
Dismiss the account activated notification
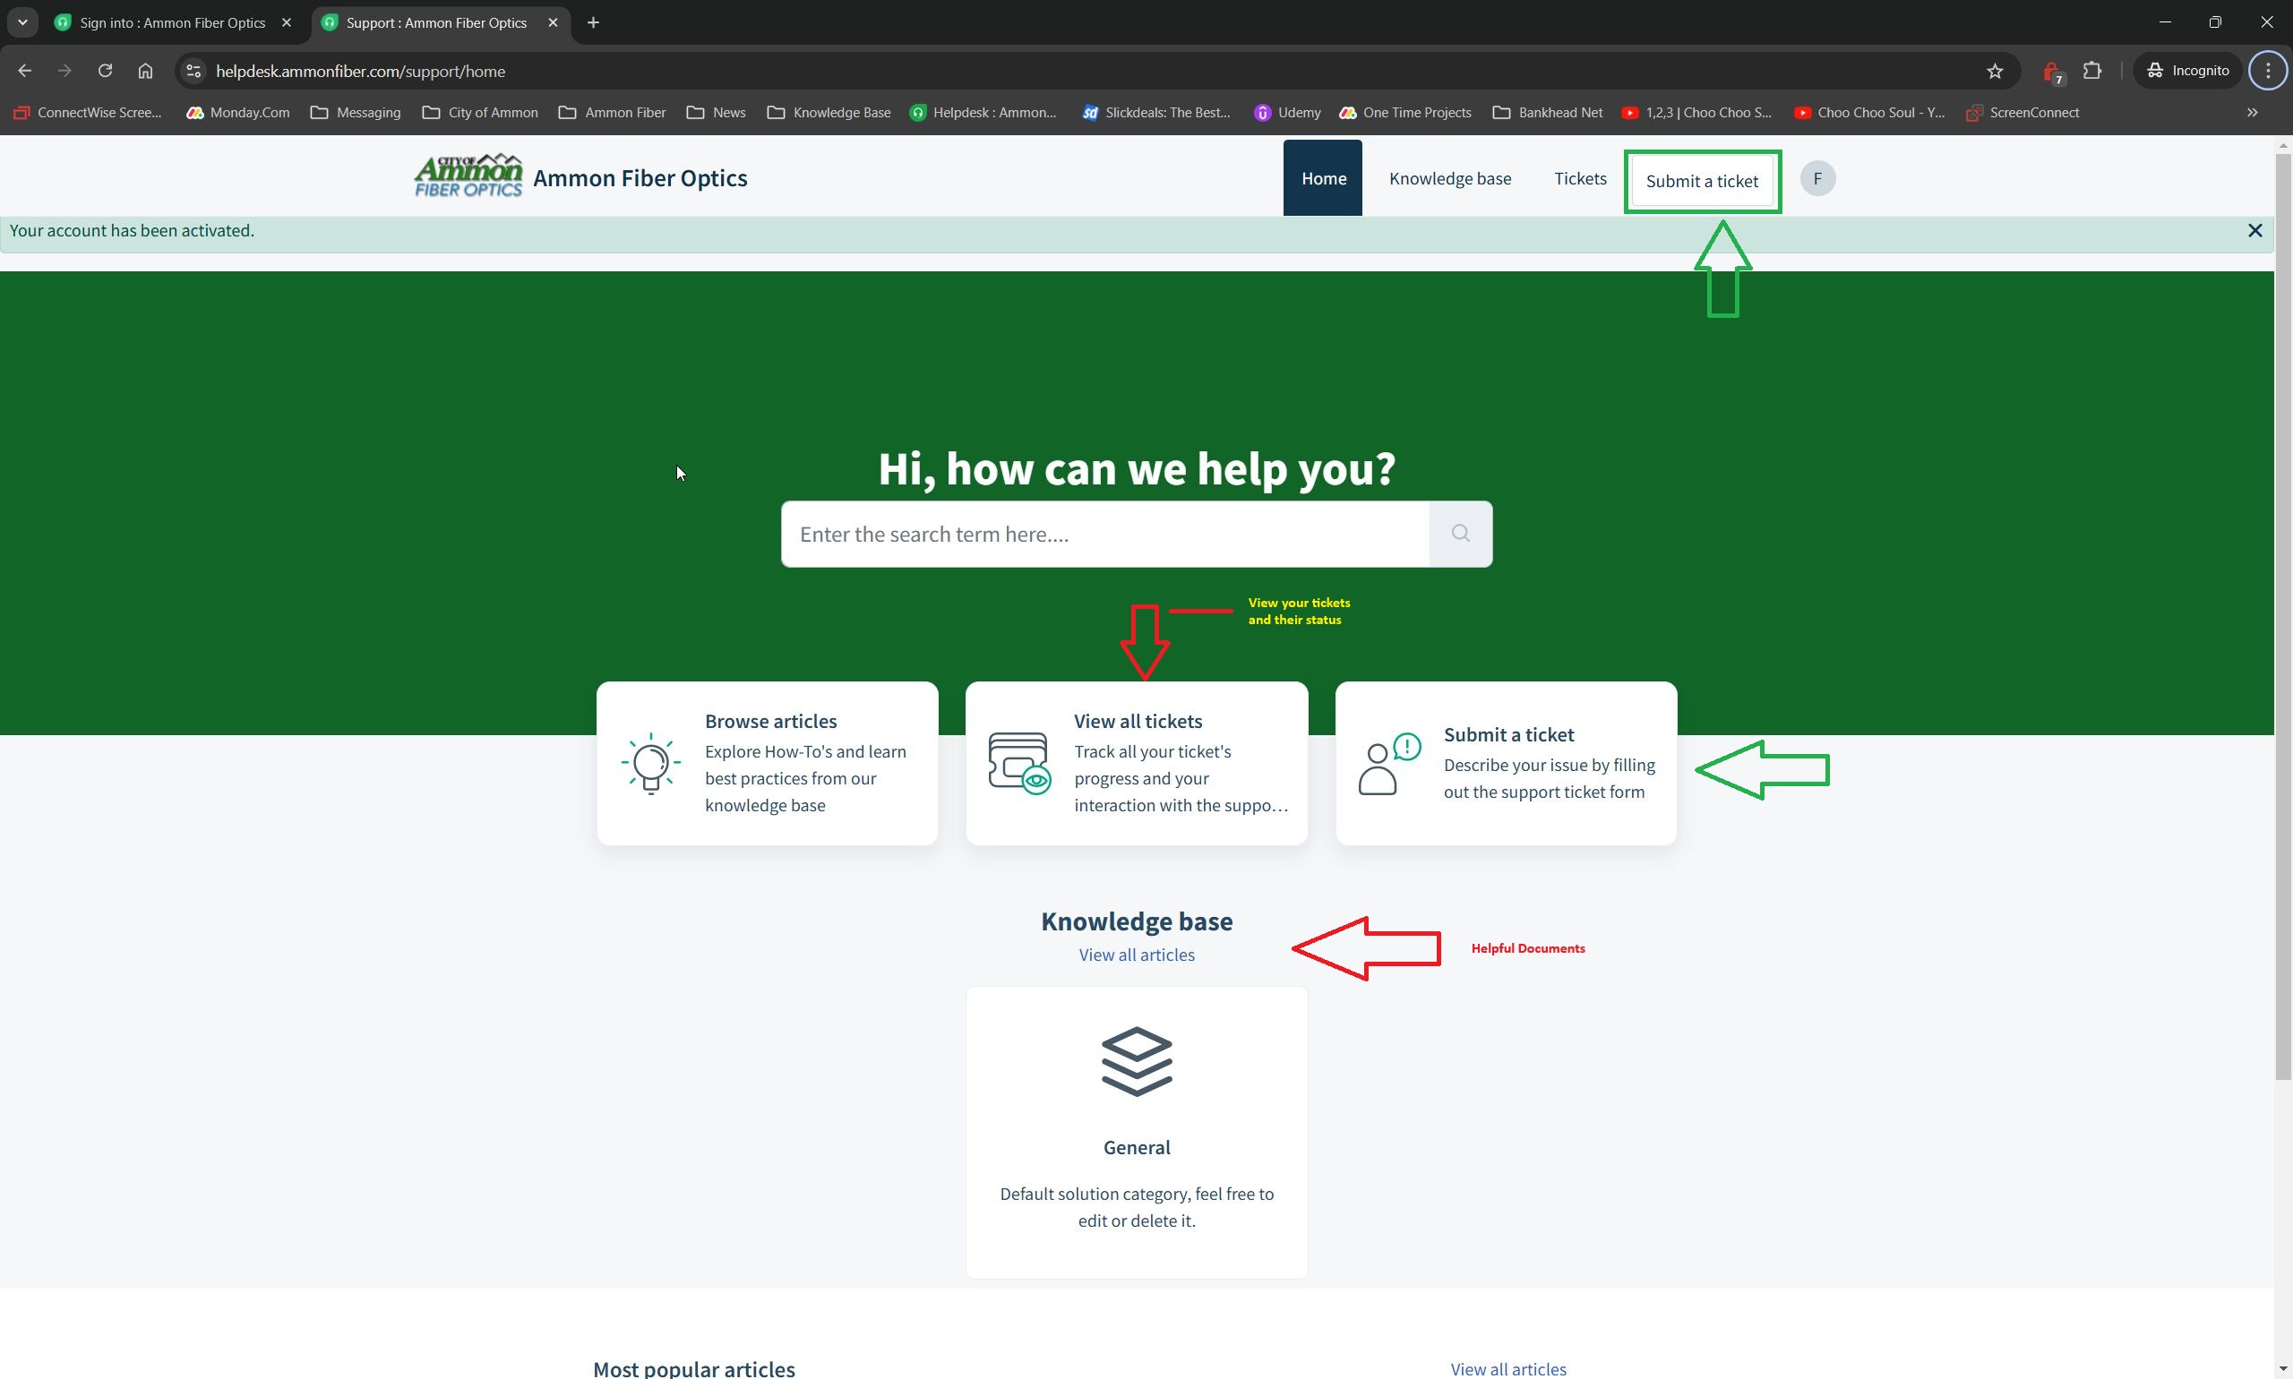pyautogui.click(x=2254, y=230)
